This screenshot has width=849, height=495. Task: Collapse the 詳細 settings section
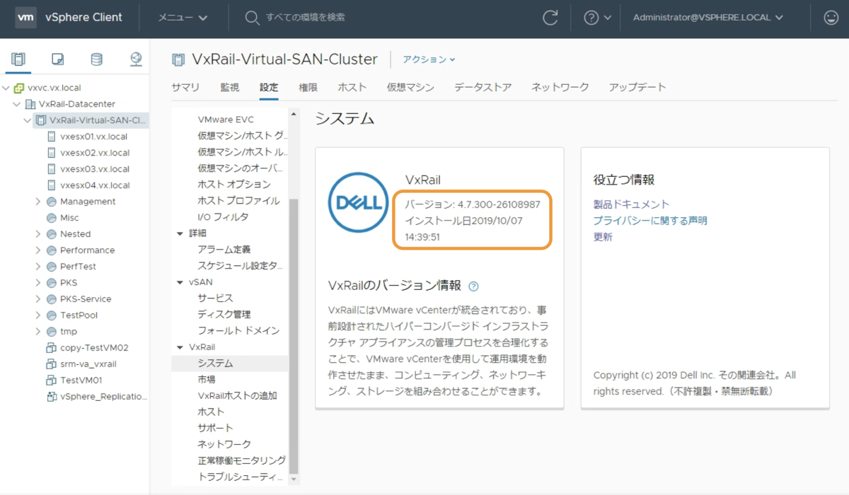click(x=180, y=233)
